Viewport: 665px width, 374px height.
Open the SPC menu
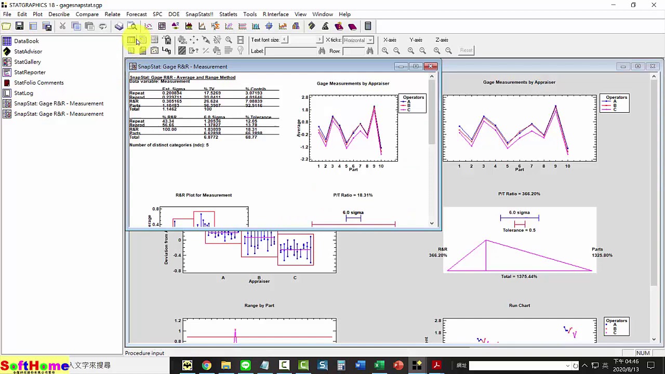[157, 14]
